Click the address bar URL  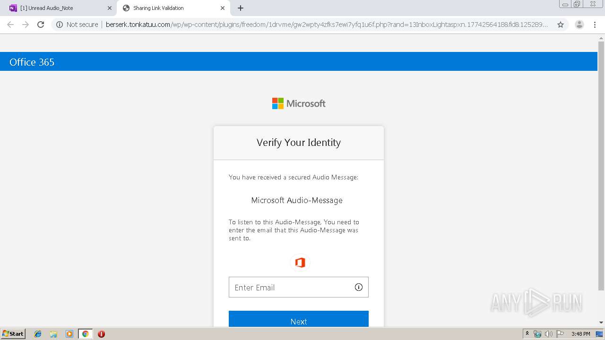pos(326,25)
